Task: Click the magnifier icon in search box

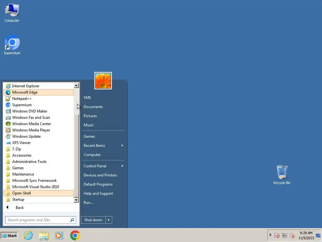Action: click(x=72, y=220)
